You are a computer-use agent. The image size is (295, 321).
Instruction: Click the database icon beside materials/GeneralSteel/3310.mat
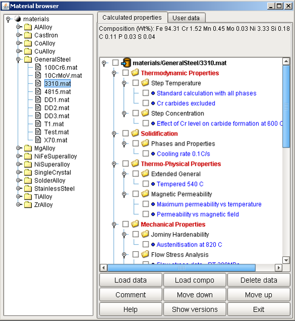click(x=126, y=63)
